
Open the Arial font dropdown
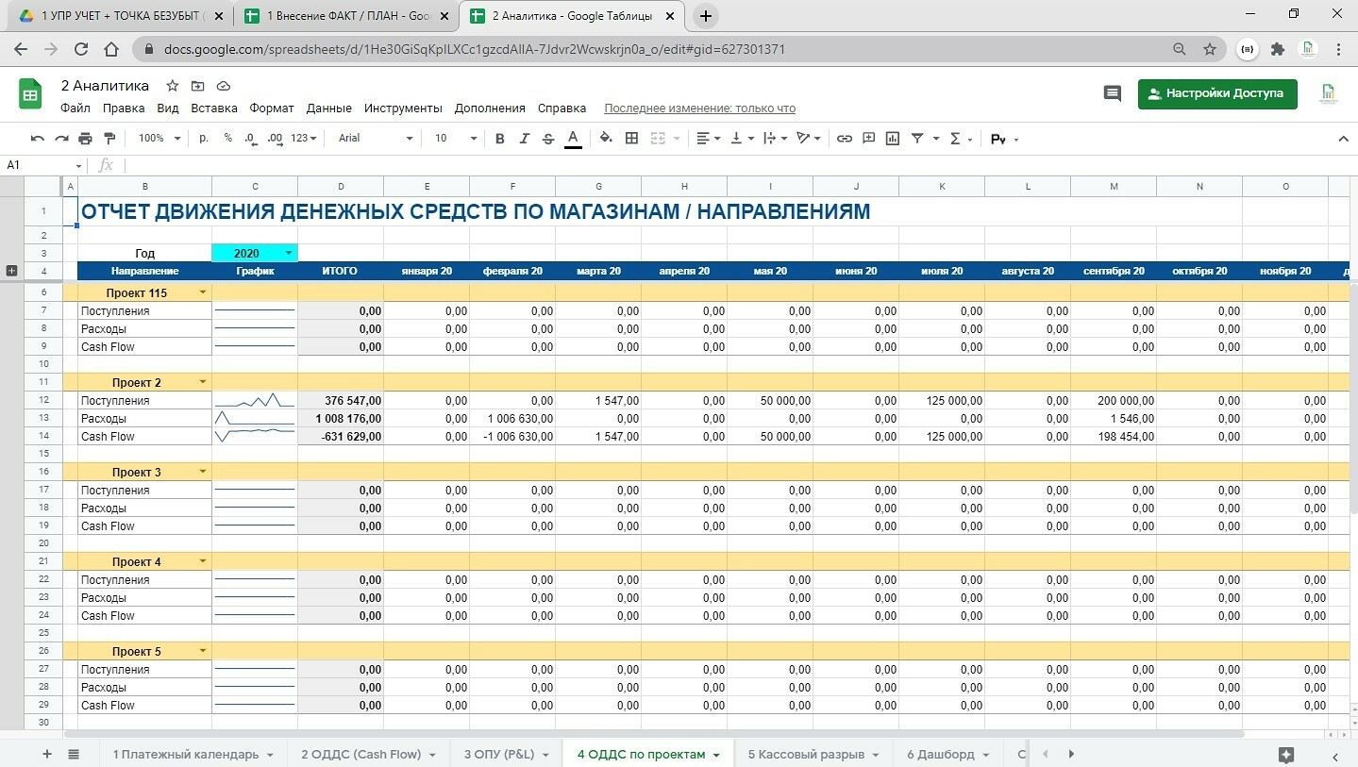tap(376, 139)
